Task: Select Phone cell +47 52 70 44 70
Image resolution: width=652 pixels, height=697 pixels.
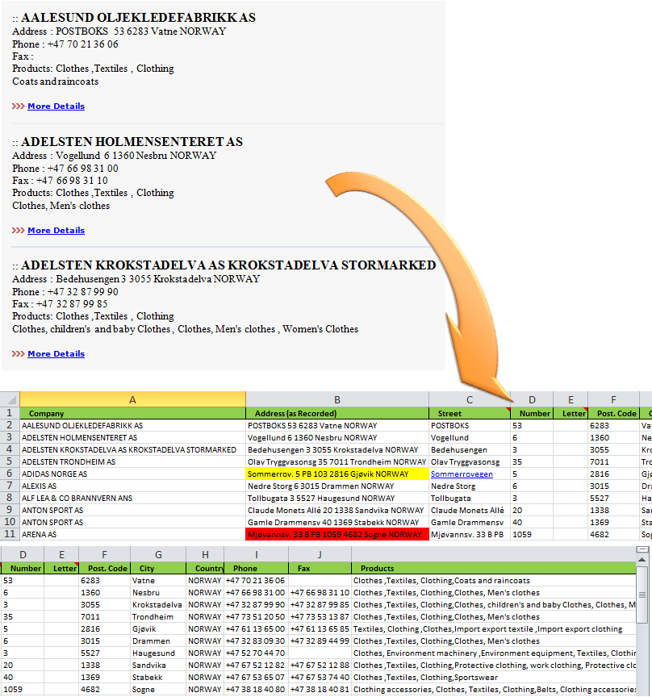Action: (x=256, y=653)
